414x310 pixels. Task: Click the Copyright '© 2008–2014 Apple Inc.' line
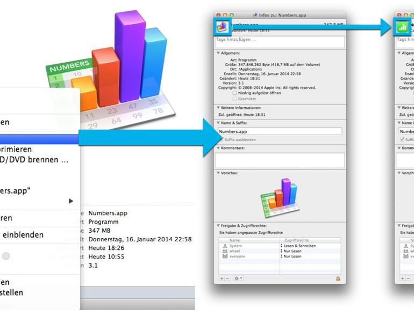pos(277,88)
